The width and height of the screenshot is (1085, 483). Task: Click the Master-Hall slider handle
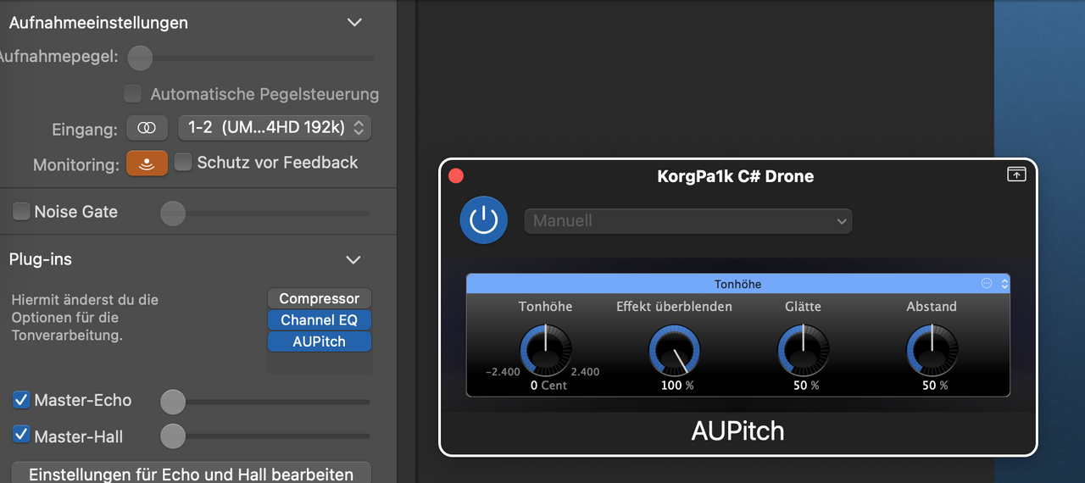(173, 436)
